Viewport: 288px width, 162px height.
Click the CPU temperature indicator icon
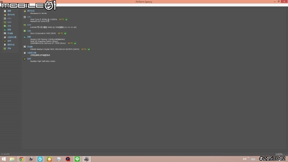tap(66, 19)
